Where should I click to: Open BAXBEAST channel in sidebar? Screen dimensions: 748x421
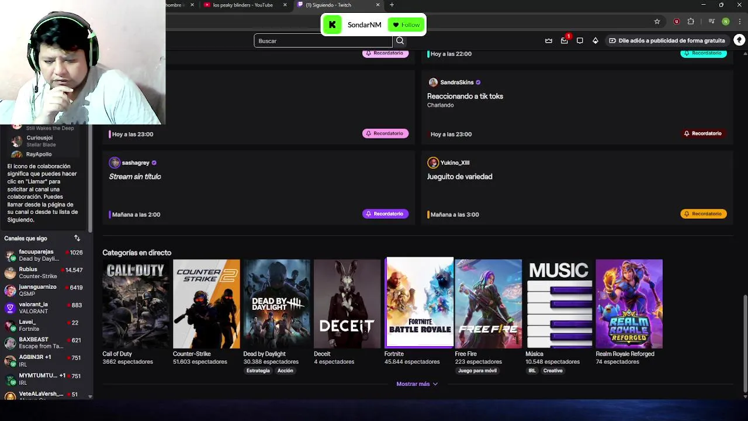point(43,343)
